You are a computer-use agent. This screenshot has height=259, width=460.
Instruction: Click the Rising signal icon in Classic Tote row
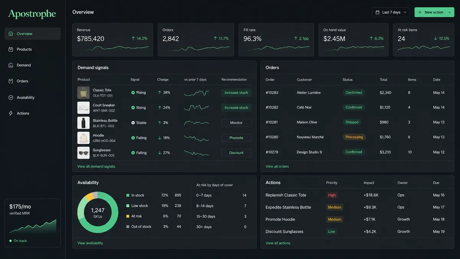point(133,92)
